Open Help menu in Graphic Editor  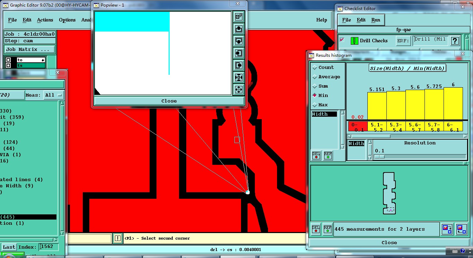pyautogui.click(x=322, y=20)
